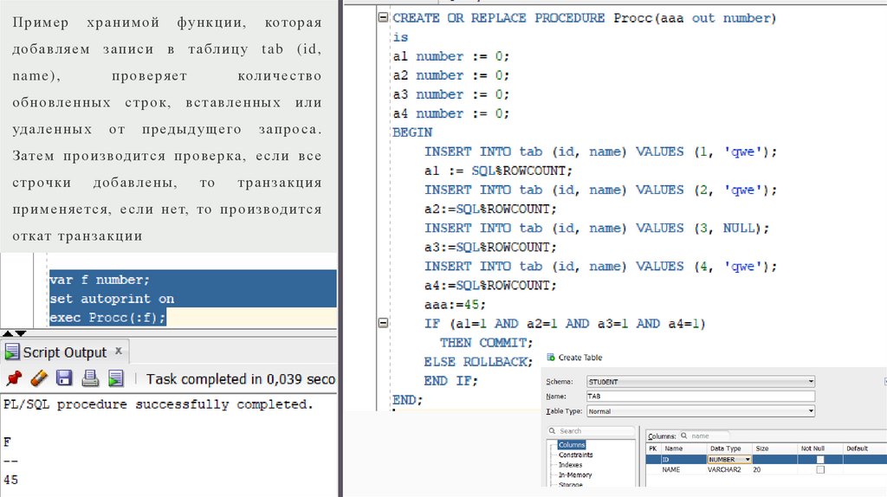Select the Script Output tab
Screen dimensions: 887x497
(x=63, y=352)
